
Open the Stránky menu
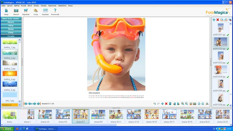(x=36, y=6)
